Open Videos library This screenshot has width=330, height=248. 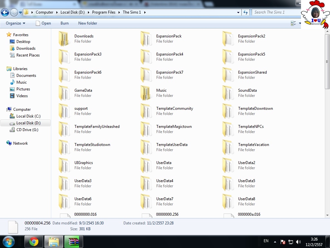click(22, 96)
